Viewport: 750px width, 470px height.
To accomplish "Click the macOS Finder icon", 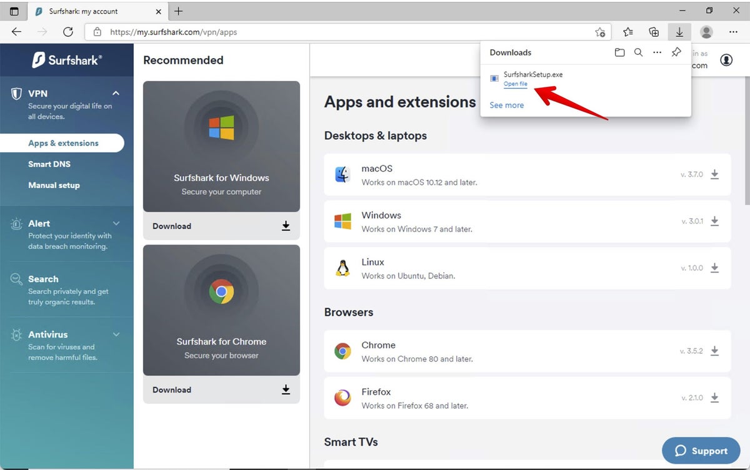I will click(342, 175).
